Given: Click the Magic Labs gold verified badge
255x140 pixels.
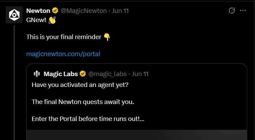Looking at the screenshot, I should 83,74.
